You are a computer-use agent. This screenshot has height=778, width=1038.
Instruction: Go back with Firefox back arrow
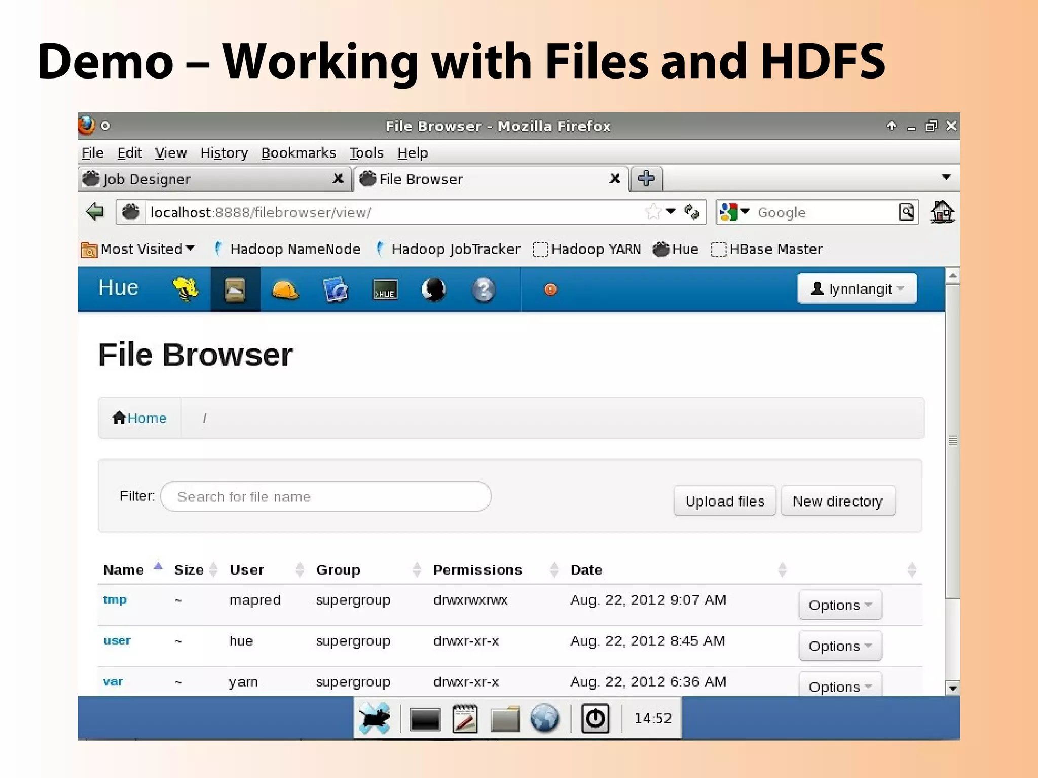click(95, 212)
